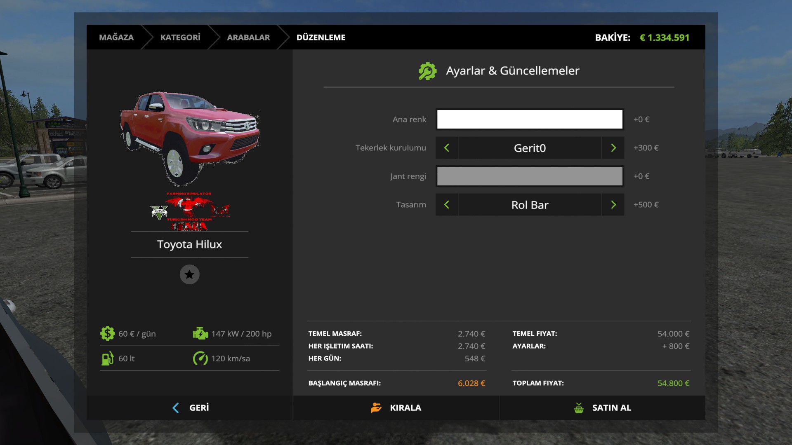Click the wrench gear settings icon
The width and height of the screenshot is (792, 445).
(427, 71)
